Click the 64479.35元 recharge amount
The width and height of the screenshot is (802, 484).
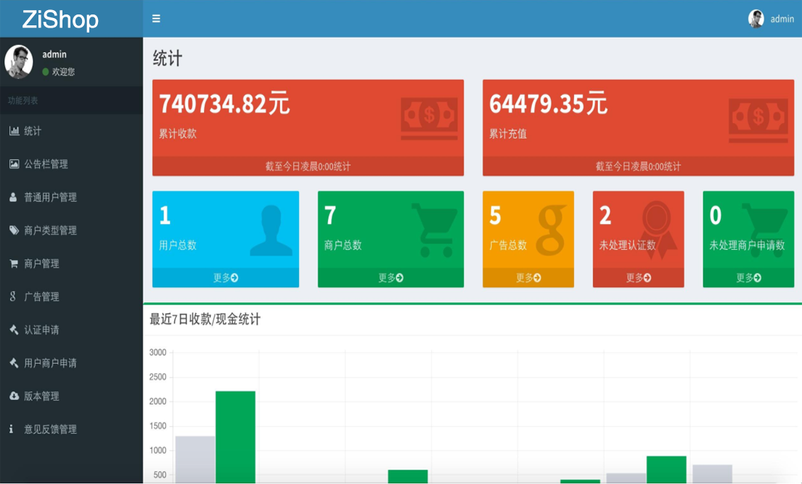point(548,104)
